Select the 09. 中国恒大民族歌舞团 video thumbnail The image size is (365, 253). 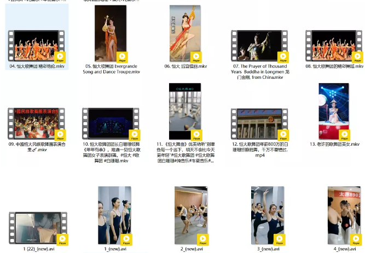[x=36, y=124]
